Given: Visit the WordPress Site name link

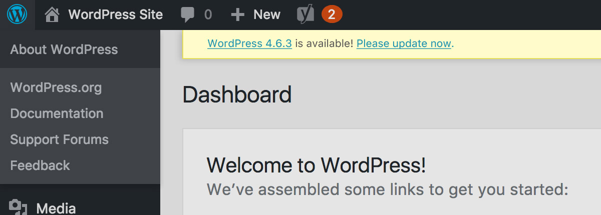Looking at the screenshot, I should point(116,15).
